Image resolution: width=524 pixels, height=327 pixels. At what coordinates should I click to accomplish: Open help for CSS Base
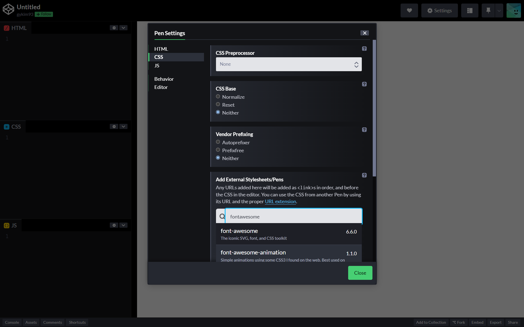tap(364, 84)
